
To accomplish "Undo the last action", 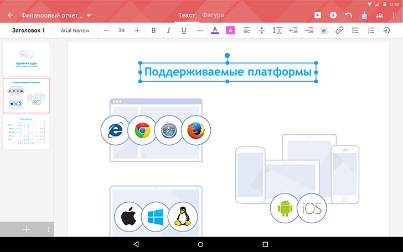I will click(x=349, y=15).
